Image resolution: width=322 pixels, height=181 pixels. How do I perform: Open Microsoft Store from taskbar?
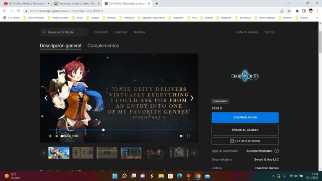170,176
